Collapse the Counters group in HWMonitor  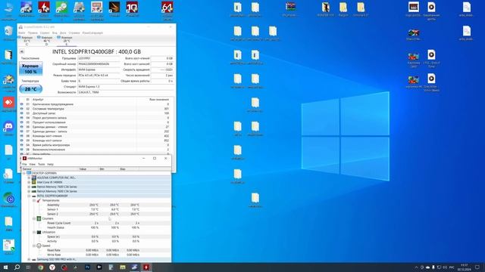[34, 218]
